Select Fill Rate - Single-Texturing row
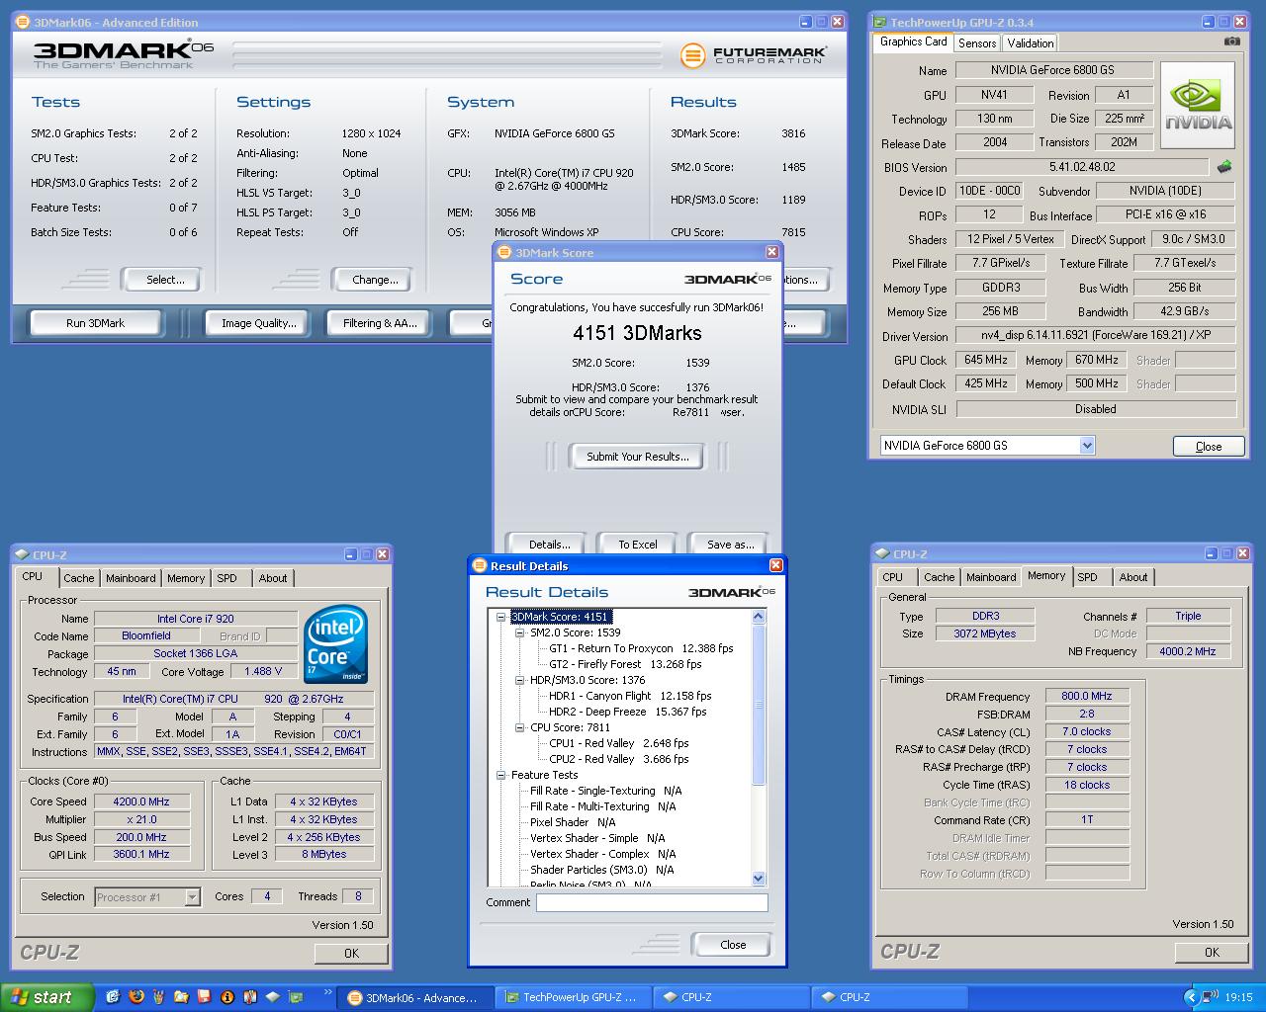Screen dimensions: 1266x1012 click(606, 791)
